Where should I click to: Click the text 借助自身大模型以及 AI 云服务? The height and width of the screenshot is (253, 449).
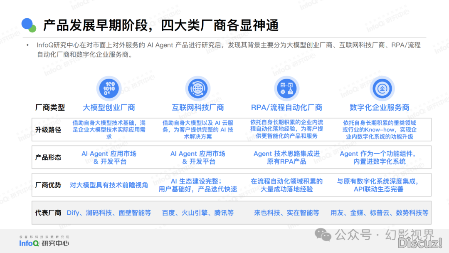pyautogui.click(x=197, y=126)
